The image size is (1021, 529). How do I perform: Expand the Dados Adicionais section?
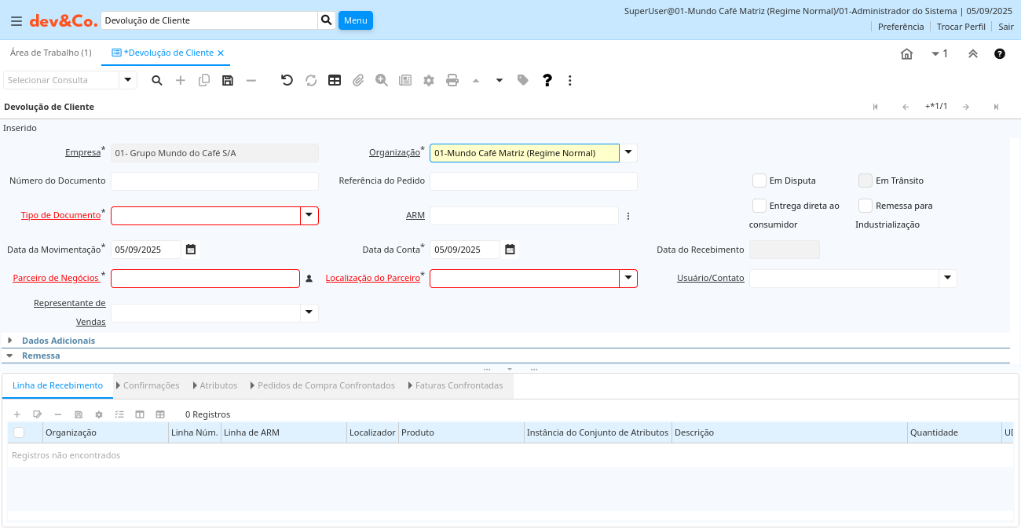(58, 341)
